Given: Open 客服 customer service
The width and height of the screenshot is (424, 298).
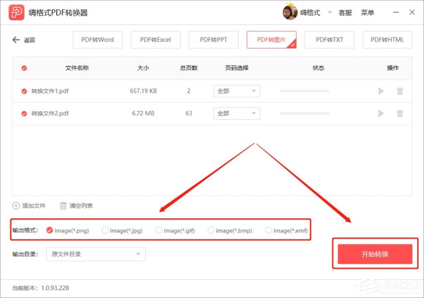Looking at the screenshot, I should (345, 12).
